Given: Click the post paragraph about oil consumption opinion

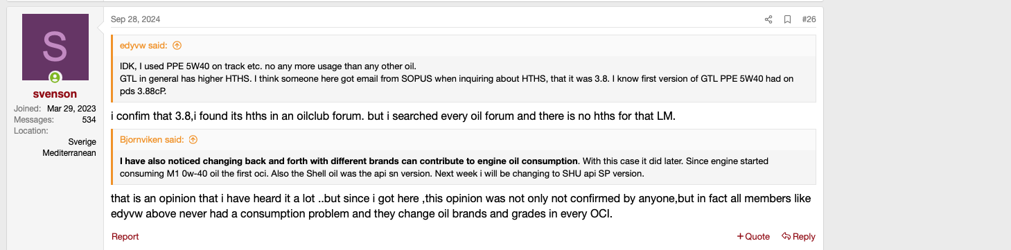Looking at the screenshot, I should point(461,206).
